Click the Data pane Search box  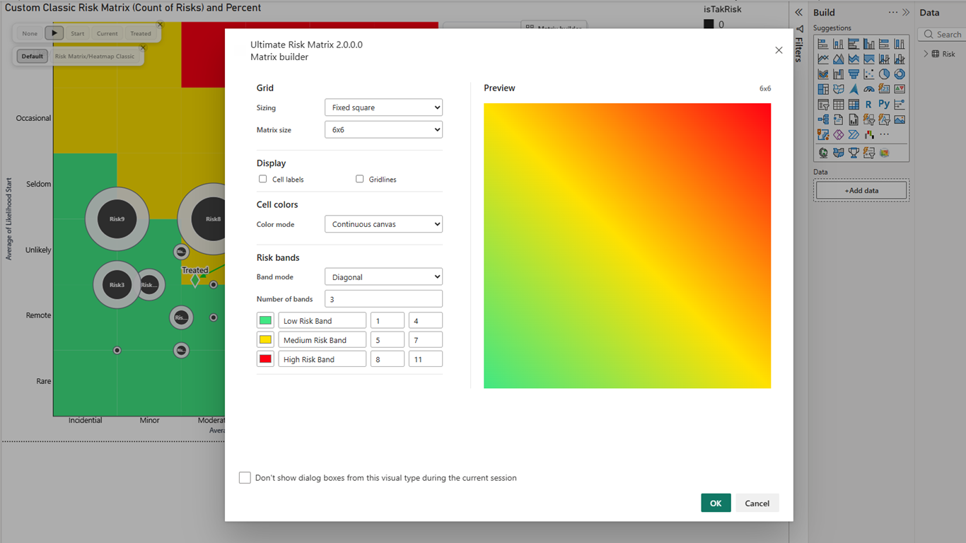(x=942, y=34)
